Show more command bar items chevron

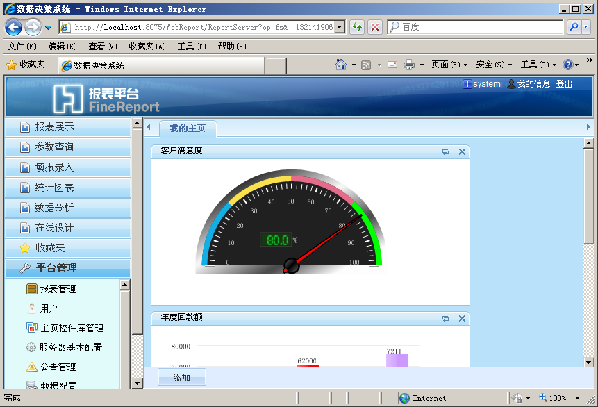[589, 60]
